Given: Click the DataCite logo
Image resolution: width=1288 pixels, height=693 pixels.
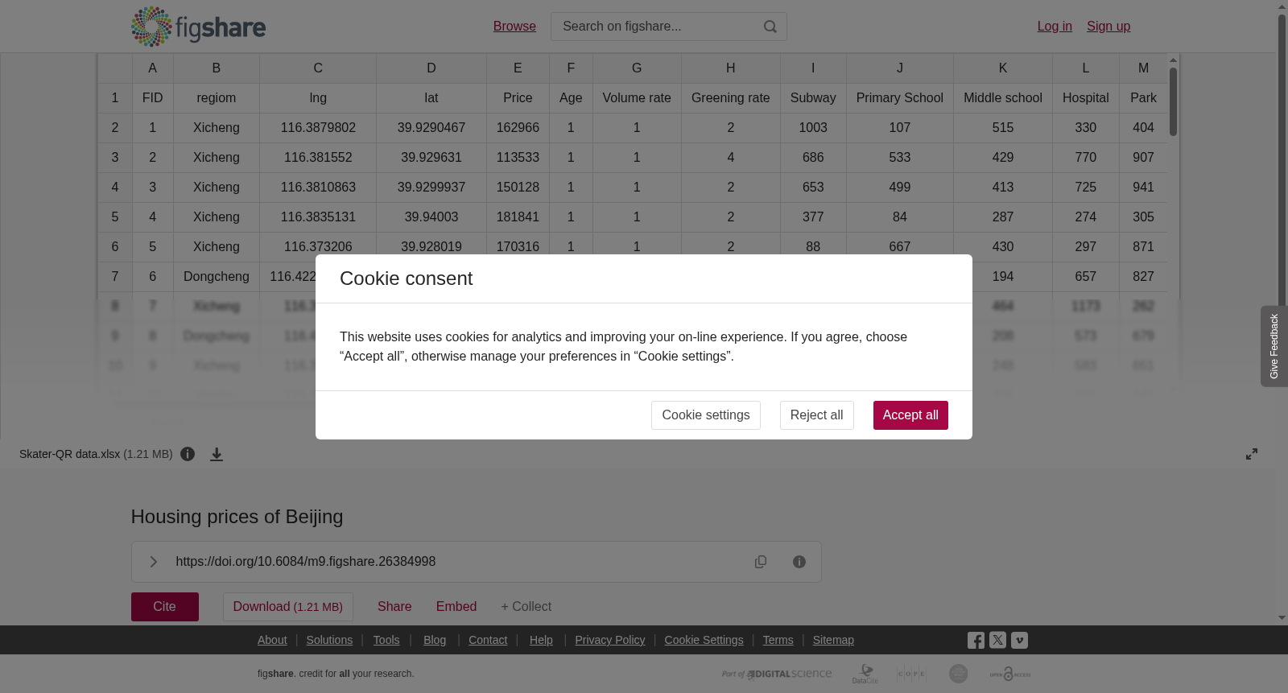Looking at the screenshot, I should 865,674.
